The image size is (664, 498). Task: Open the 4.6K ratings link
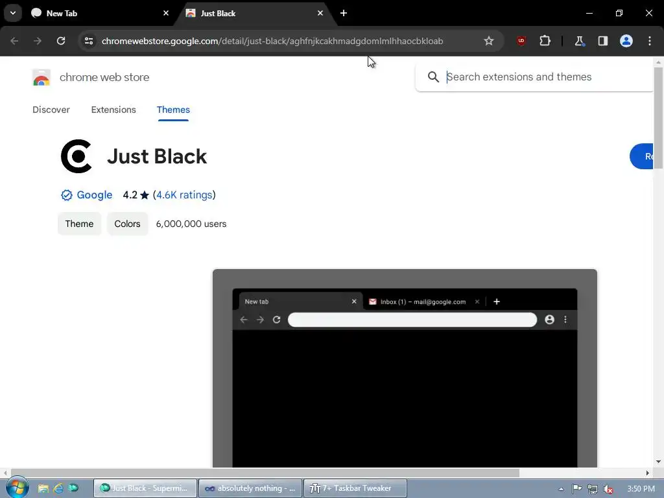(184, 195)
